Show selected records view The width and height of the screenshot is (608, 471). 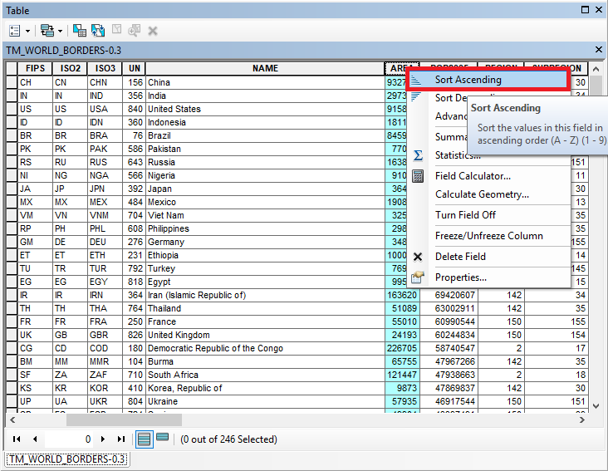click(x=162, y=439)
